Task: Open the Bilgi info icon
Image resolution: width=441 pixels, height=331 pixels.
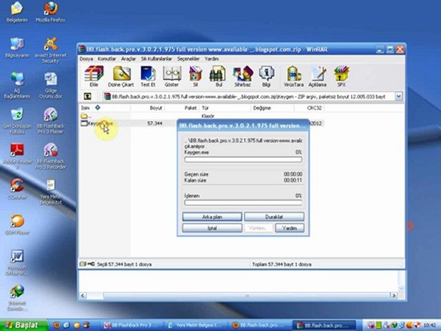Action: pyautogui.click(x=266, y=76)
